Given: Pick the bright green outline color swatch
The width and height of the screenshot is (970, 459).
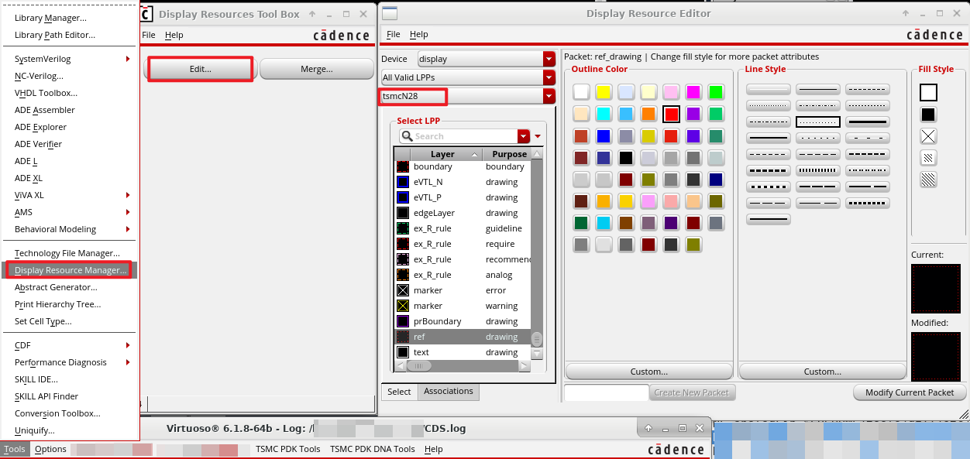Looking at the screenshot, I should 716,92.
